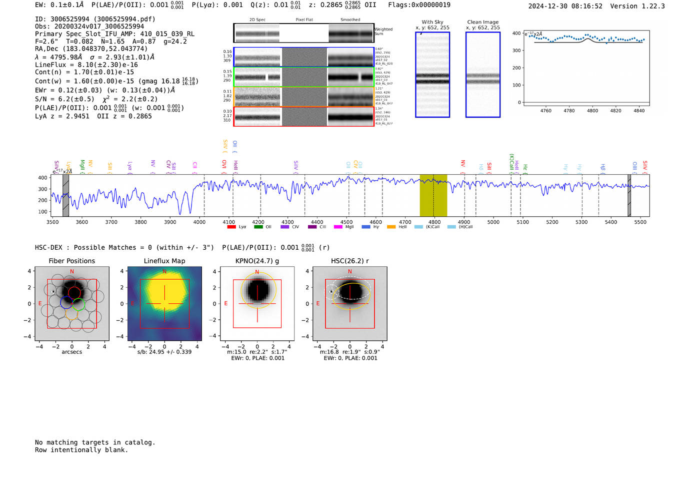Click the F=2.6" T=0.082 line
Screen dimensions: 700x477
(x=111, y=42)
